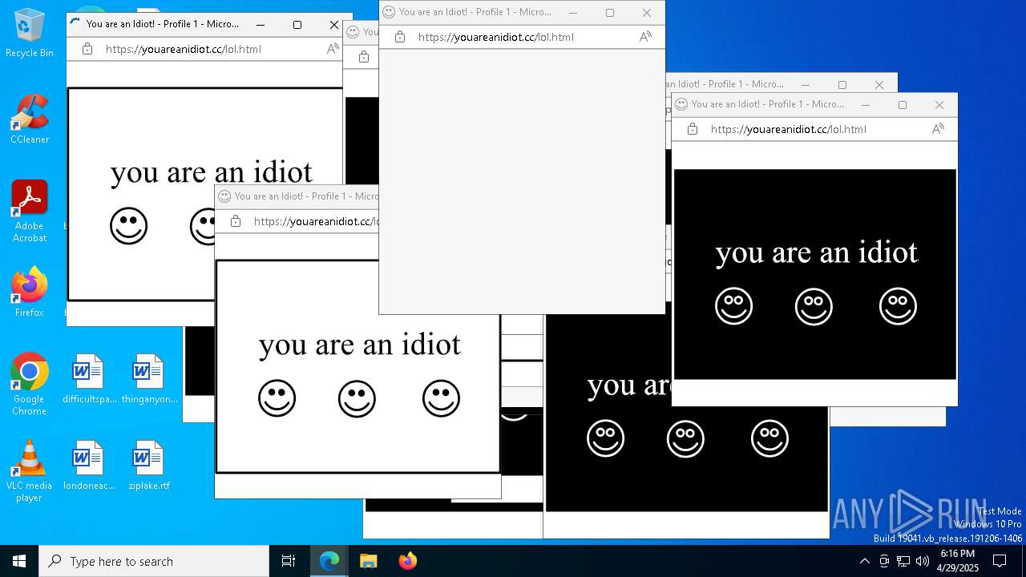
Task: Select the londoneac... document icon
Action: click(x=89, y=466)
